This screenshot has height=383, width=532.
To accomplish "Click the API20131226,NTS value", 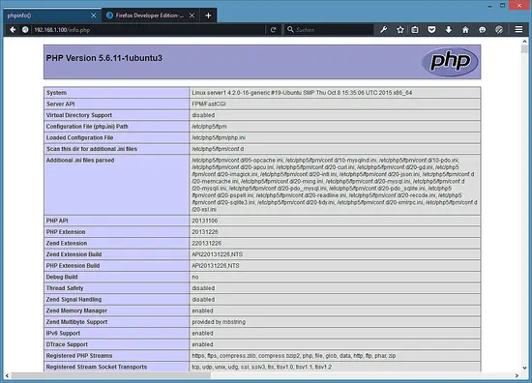I will (216, 265).
